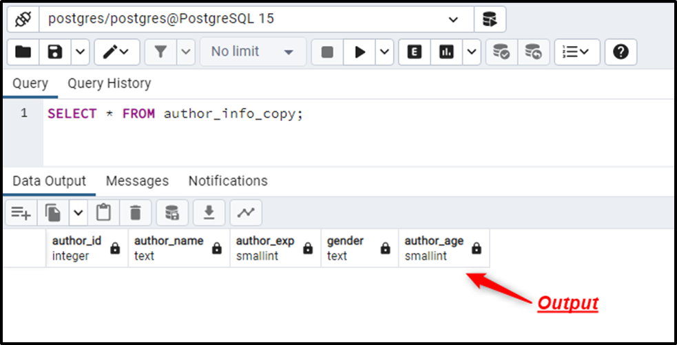677x345 pixels.
Task: Open help with the question mark icon
Action: point(621,52)
